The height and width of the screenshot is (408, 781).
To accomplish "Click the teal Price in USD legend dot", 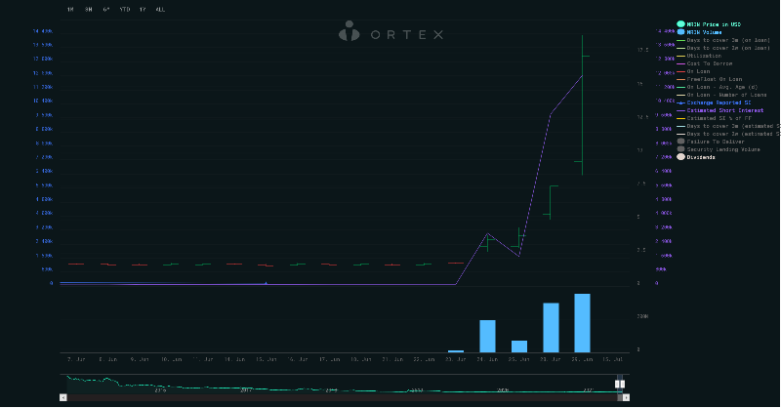I will click(x=680, y=23).
